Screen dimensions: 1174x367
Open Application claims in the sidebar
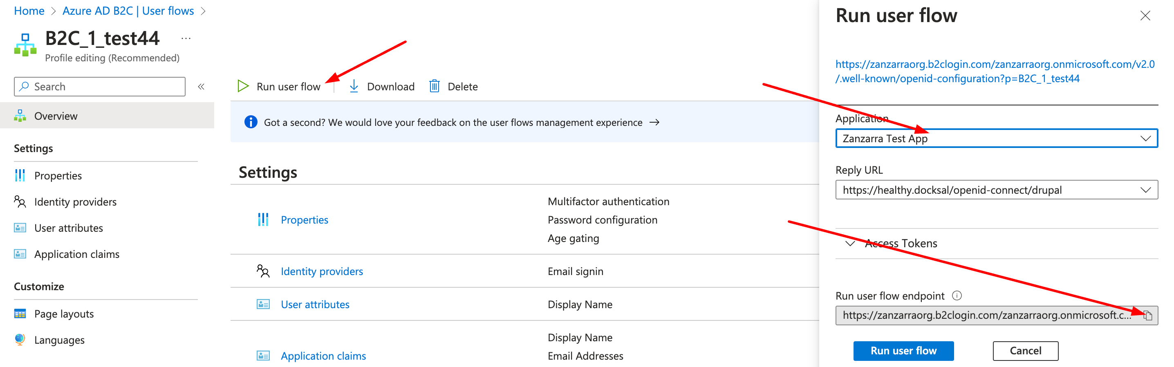[76, 254]
